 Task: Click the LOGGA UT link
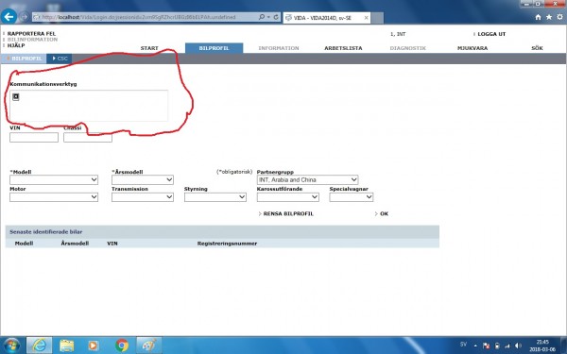pyautogui.click(x=491, y=34)
